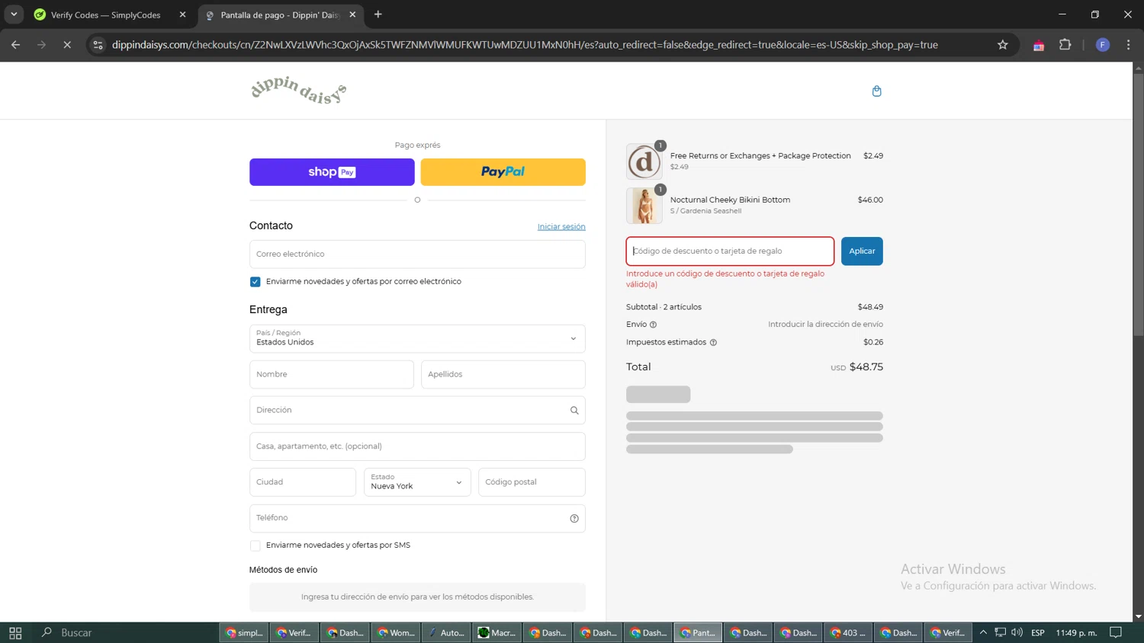Stop page loading with X button
The width and height of the screenshot is (1144, 643).
click(x=67, y=45)
